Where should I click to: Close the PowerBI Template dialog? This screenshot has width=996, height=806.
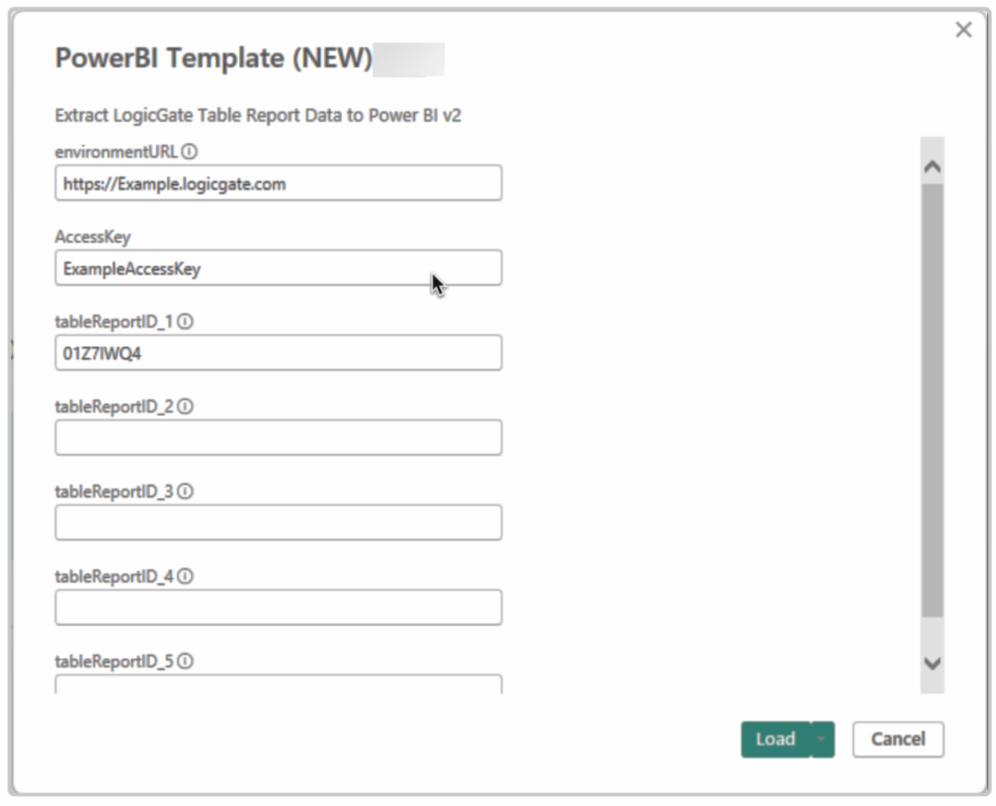tap(963, 30)
